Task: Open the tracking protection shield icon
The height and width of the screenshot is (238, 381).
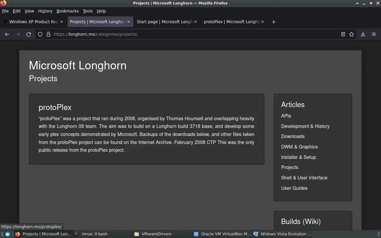Action: 40,34
